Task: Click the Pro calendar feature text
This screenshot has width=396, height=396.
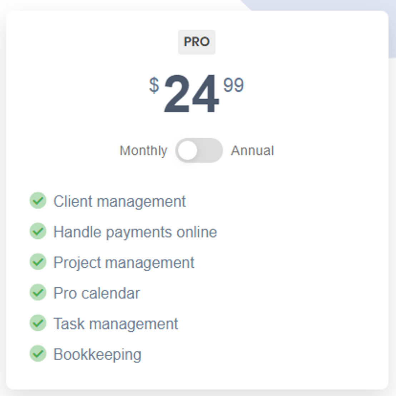Action: click(x=97, y=293)
